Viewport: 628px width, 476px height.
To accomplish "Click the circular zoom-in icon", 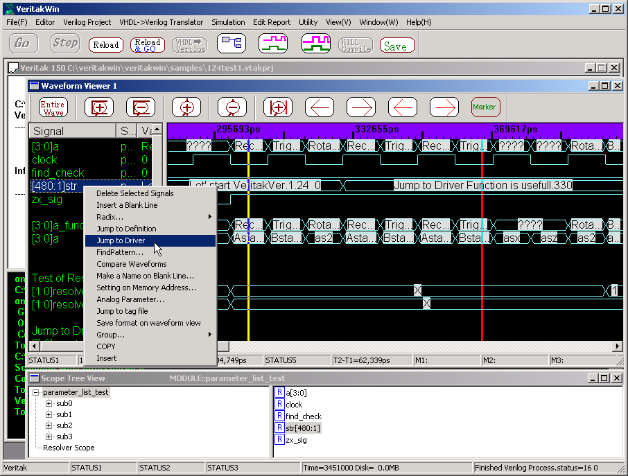I will [186, 107].
